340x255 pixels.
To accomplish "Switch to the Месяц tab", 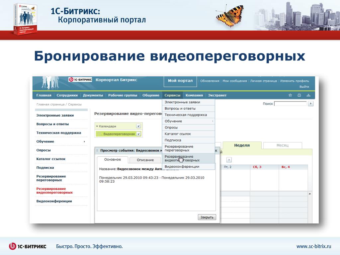I will coord(282,145).
